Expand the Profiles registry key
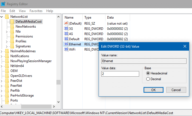The height and width of the screenshot is (116, 192). pos(7,41)
